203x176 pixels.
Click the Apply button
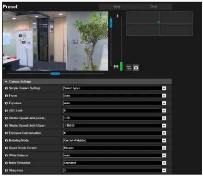(117, 7)
